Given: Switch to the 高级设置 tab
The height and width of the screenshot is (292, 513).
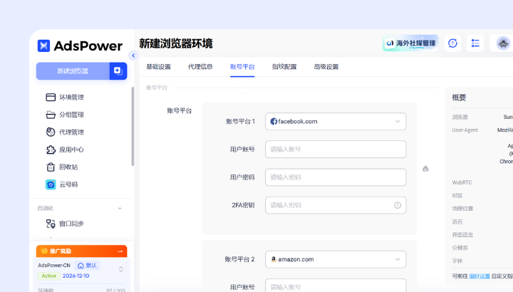Looking at the screenshot, I should (326, 67).
